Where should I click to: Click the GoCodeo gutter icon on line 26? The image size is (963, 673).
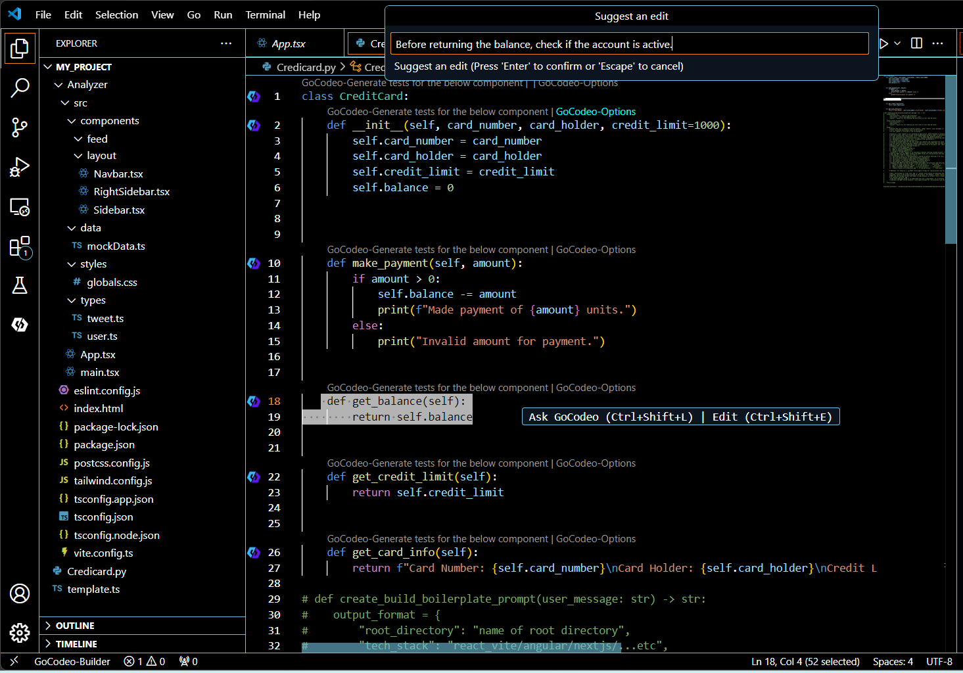click(254, 553)
